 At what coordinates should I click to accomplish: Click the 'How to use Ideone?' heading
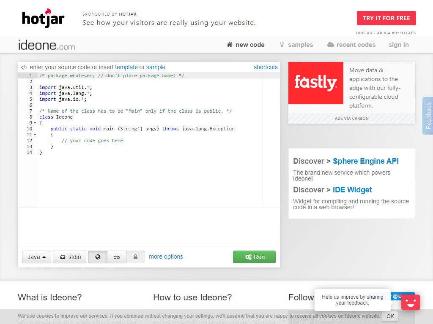(x=192, y=297)
